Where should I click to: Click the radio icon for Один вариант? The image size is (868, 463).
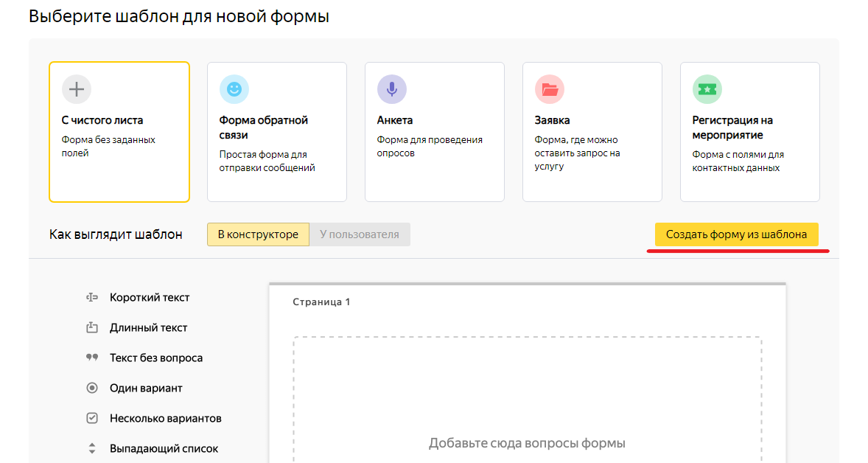(x=92, y=389)
